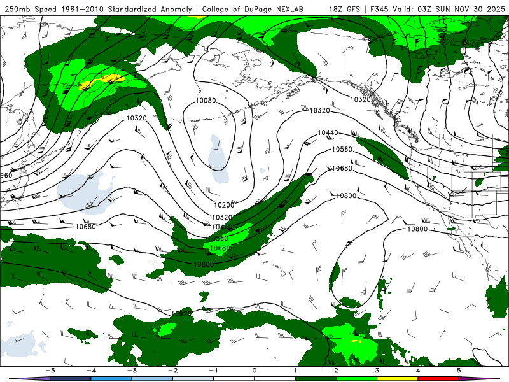The height and width of the screenshot is (382, 509).
Task: Click the positive 5 color scale label
Action: [x=459, y=371]
